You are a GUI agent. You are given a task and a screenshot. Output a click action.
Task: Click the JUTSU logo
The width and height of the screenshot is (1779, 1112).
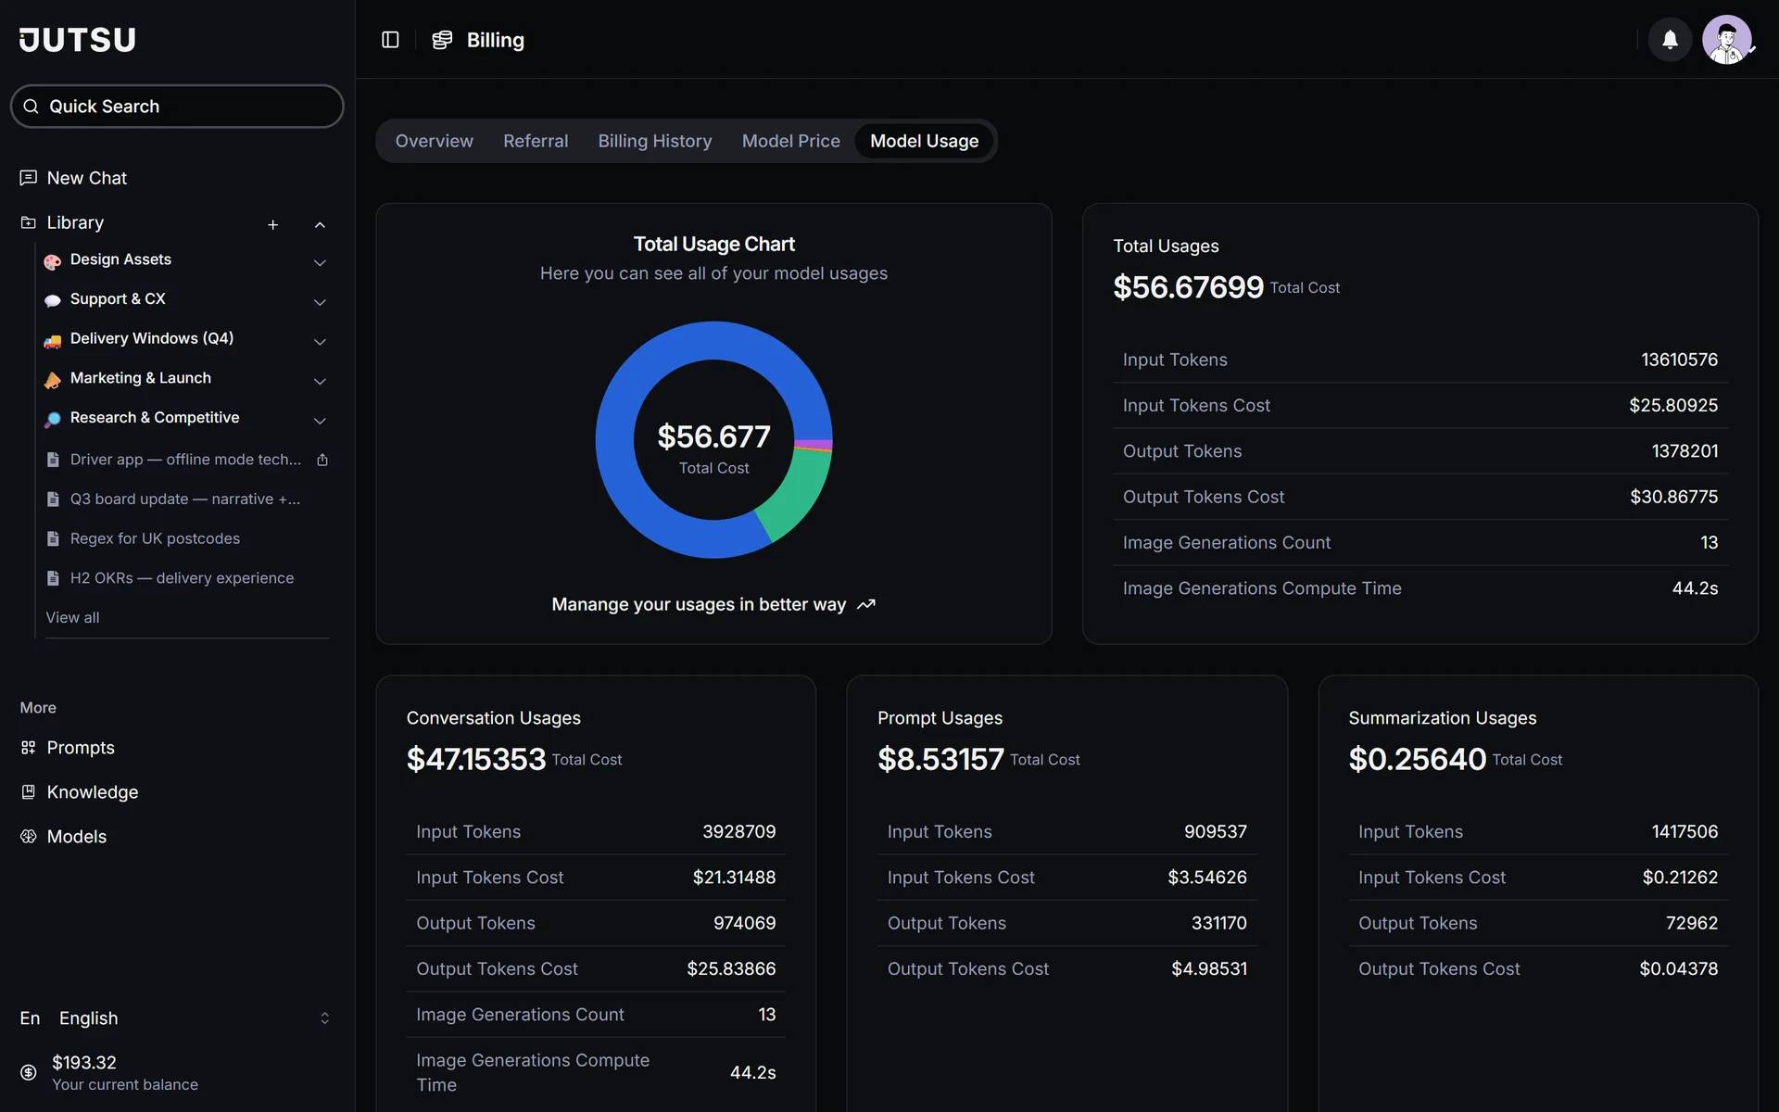[x=78, y=40]
